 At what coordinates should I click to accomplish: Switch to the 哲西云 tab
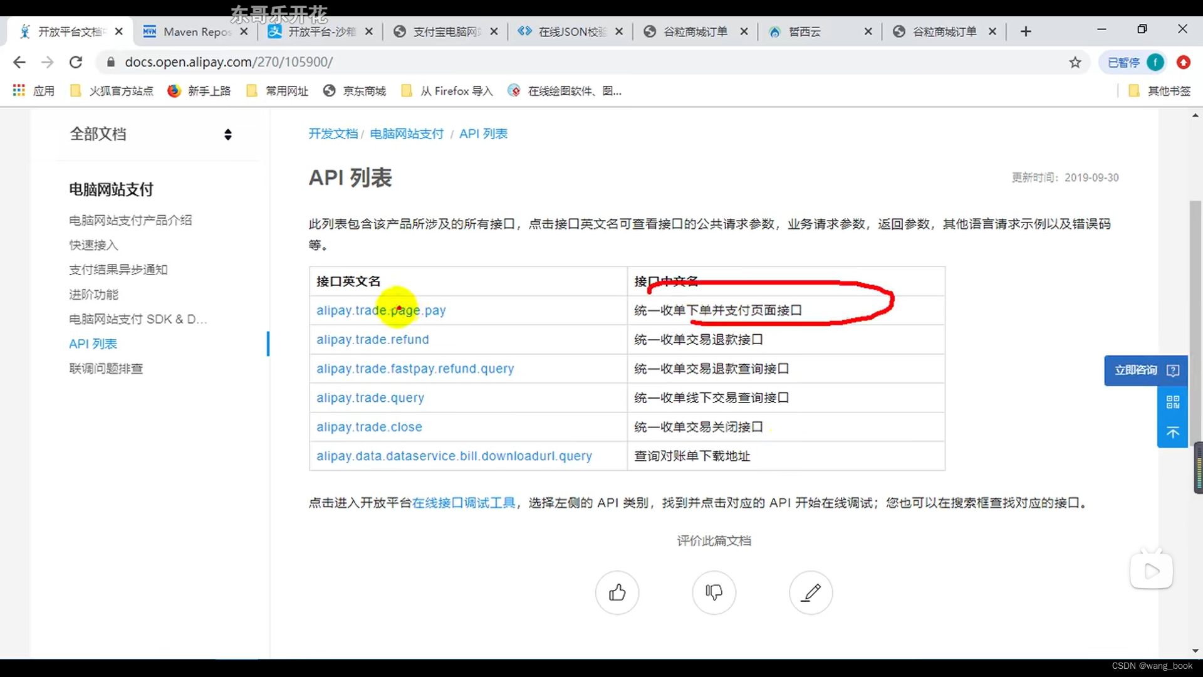(x=821, y=31)
